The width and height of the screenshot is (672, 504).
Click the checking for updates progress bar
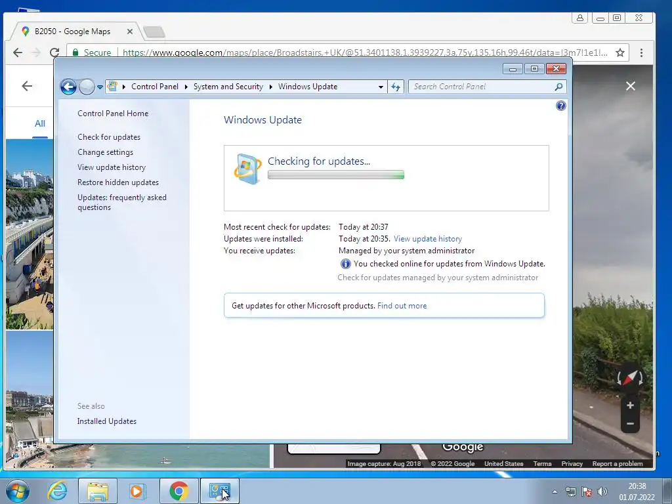point(336,175)
